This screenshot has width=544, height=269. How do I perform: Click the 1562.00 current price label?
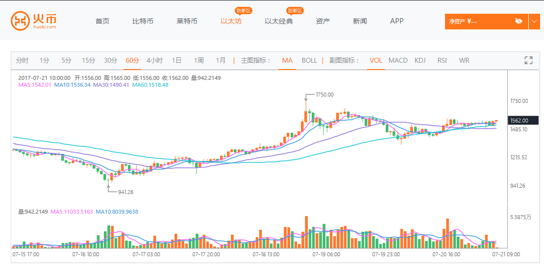click(x=524, y=120)
